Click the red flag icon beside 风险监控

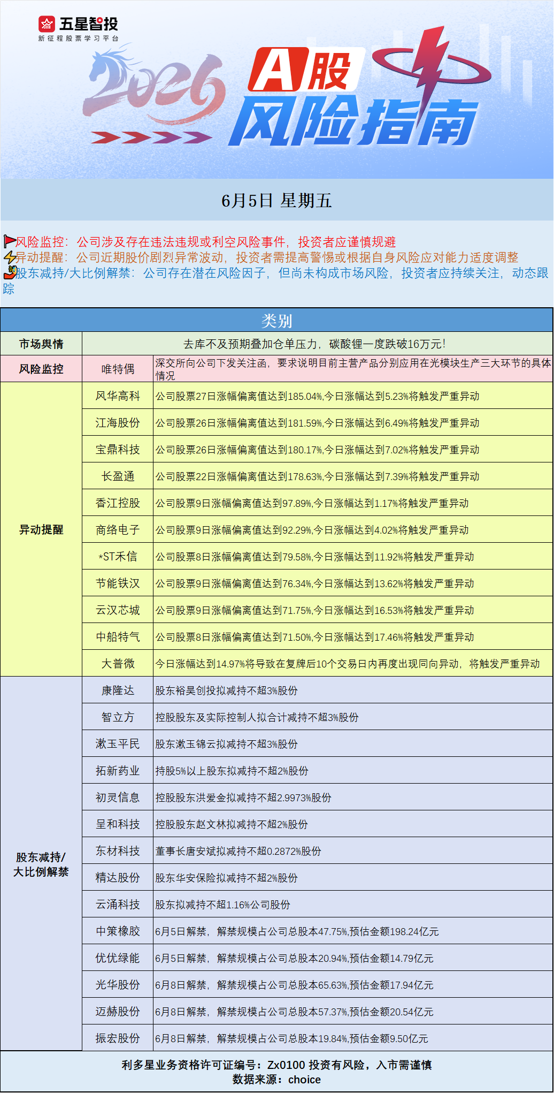click(x=10, y=241)
